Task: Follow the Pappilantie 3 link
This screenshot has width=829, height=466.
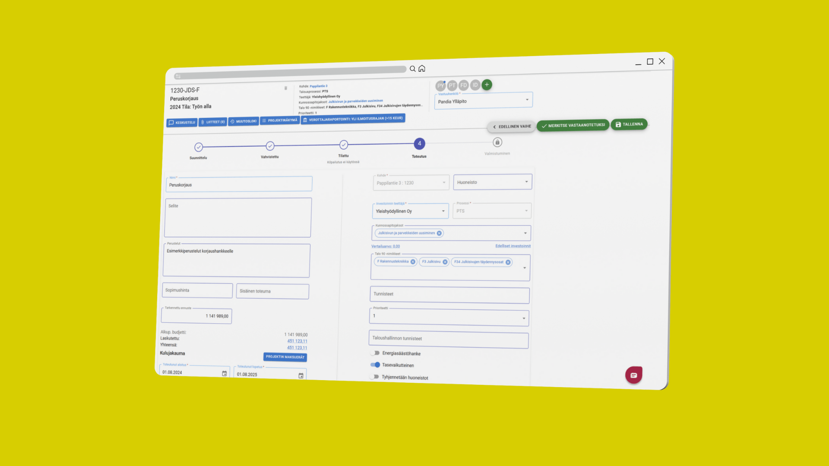Action: (x=319, y=86)
